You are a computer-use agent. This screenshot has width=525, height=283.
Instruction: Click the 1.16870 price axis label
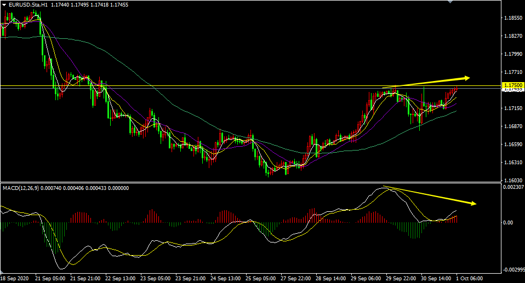[513, 126]
